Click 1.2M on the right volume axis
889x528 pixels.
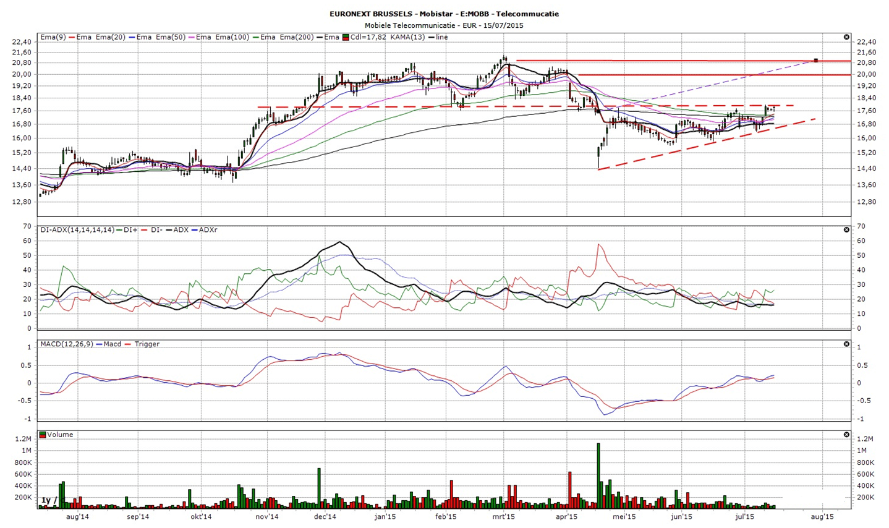(866, 438)
